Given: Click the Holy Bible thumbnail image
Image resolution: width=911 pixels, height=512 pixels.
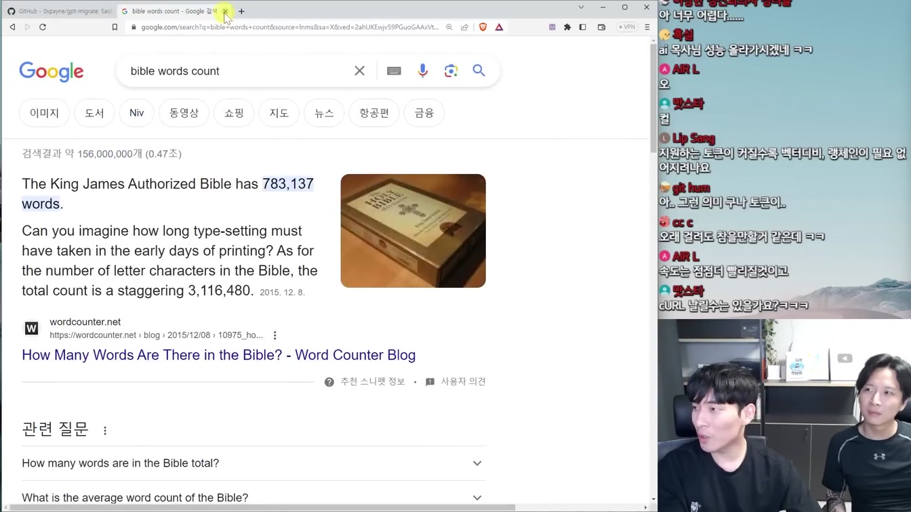Looking at the screenshot, I should coord(413,231).
